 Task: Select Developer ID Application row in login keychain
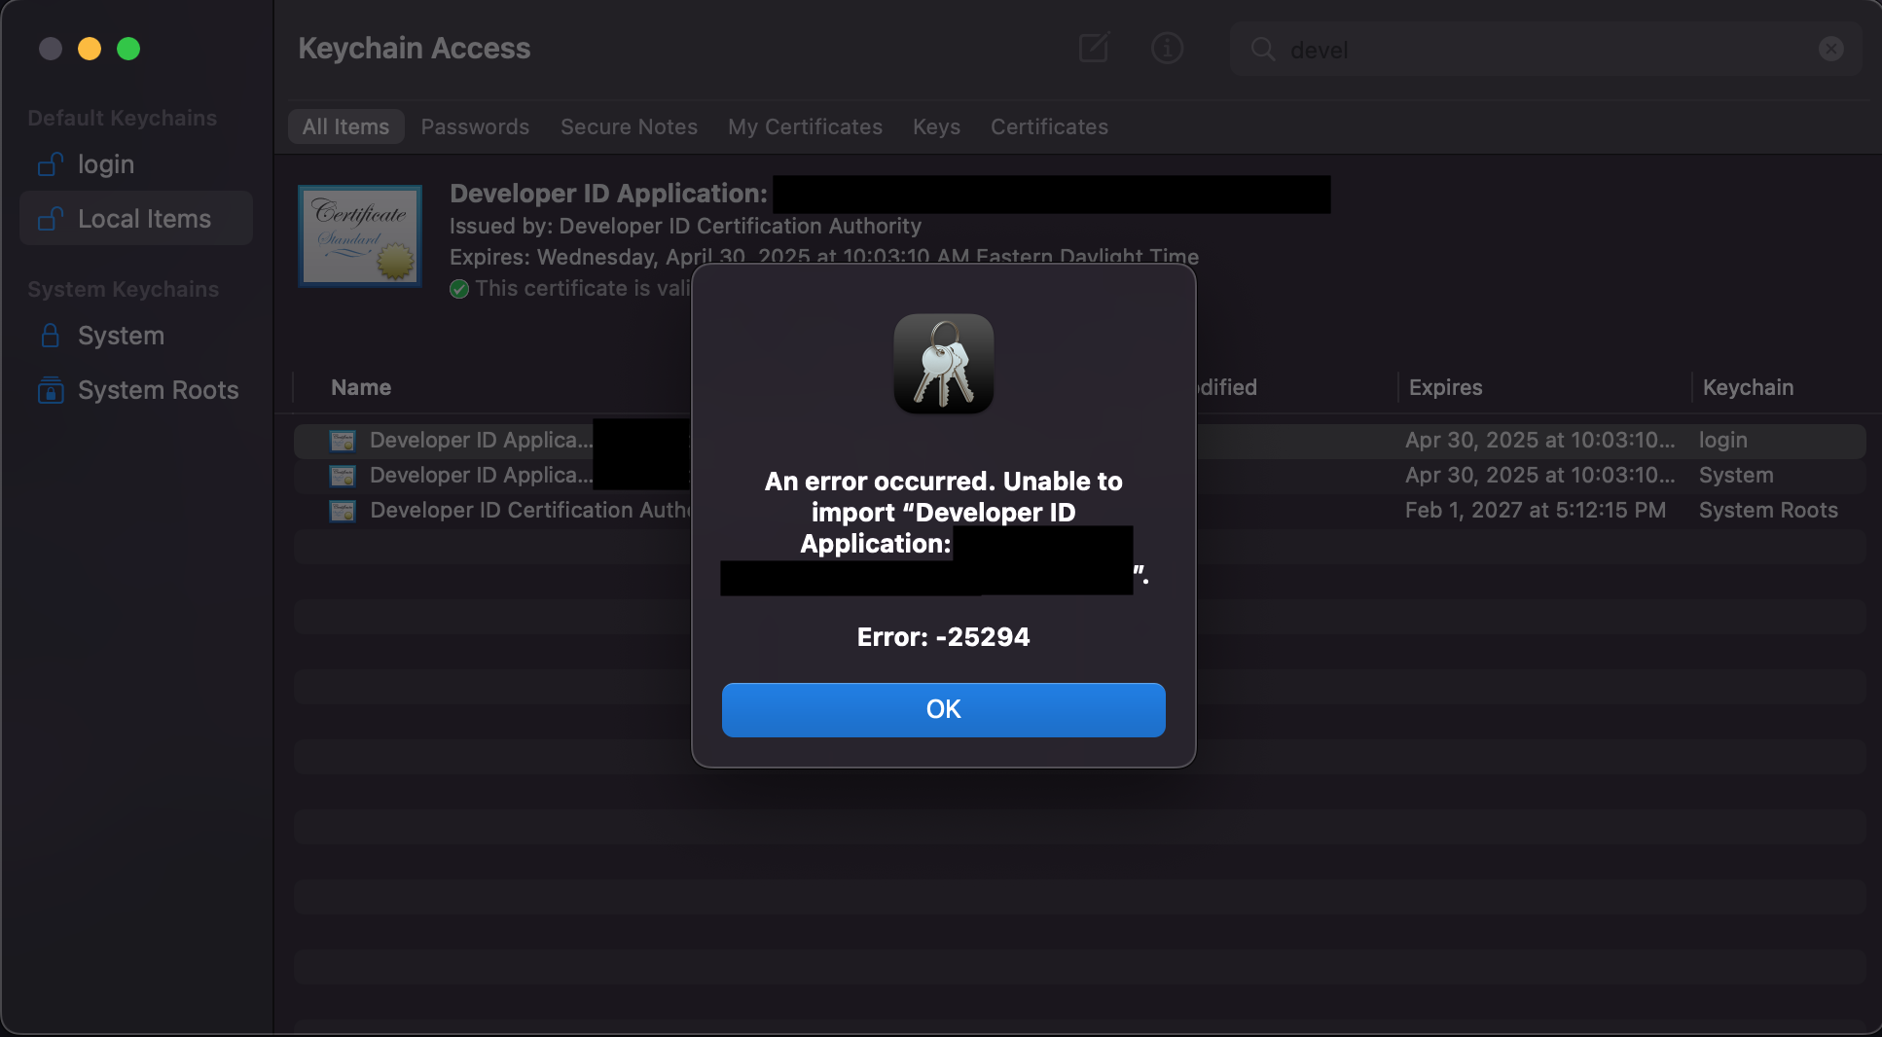(x=1079, y=441)
